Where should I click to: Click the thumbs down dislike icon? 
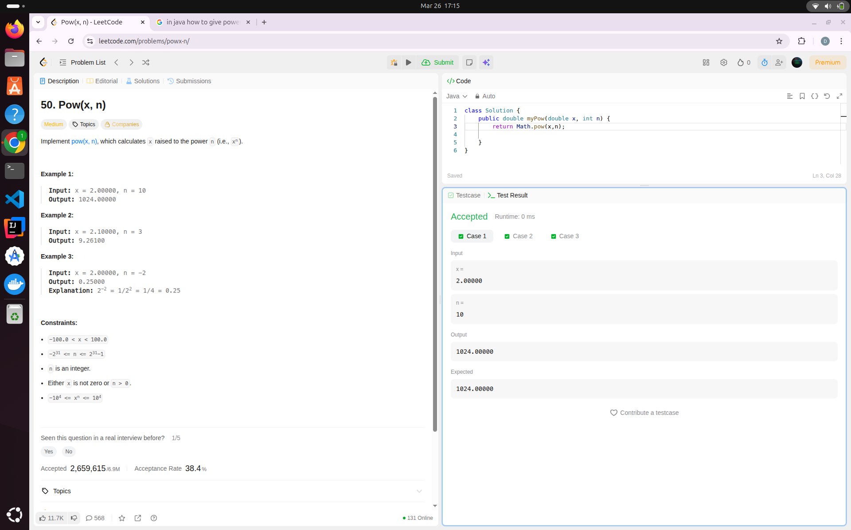point(74,518)
